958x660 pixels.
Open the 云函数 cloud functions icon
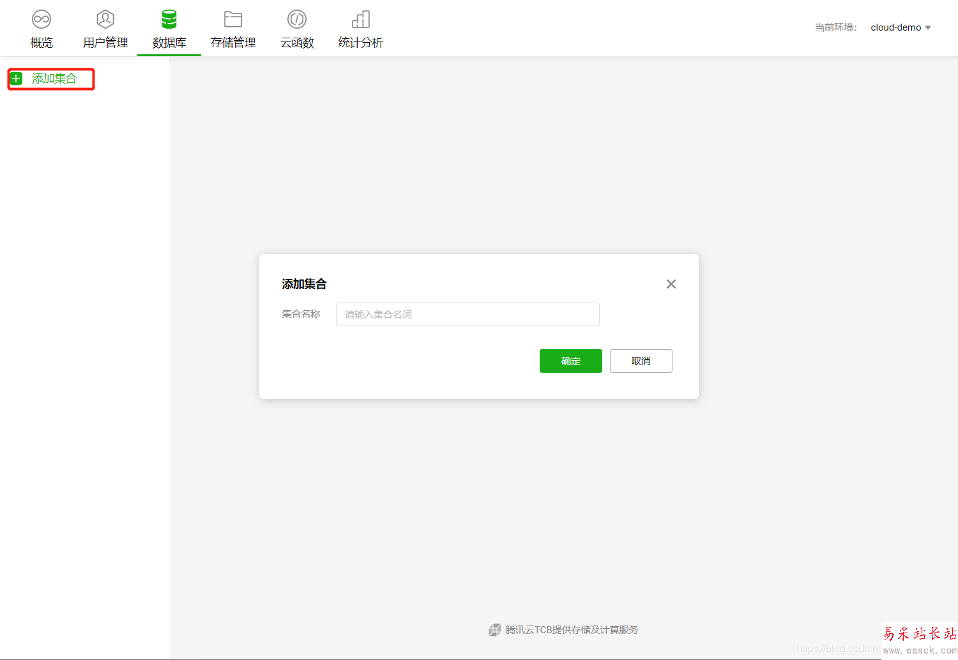pyautogui.click(x=297, y=19)
